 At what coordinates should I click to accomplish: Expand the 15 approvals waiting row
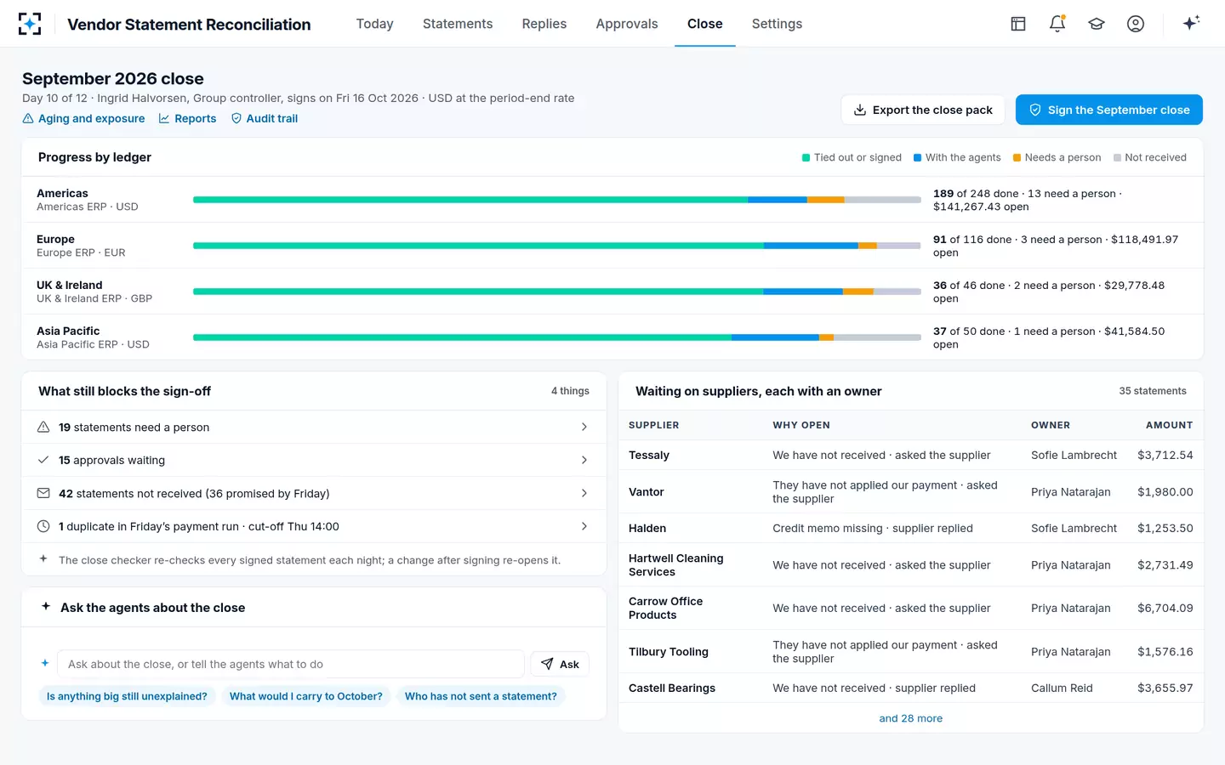(x=314, y=460)
